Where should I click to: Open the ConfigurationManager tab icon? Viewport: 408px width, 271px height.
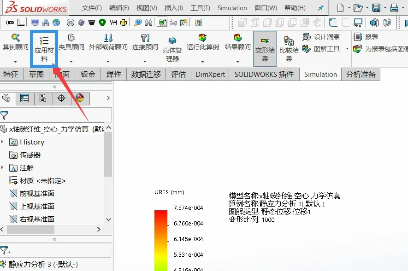43,98
